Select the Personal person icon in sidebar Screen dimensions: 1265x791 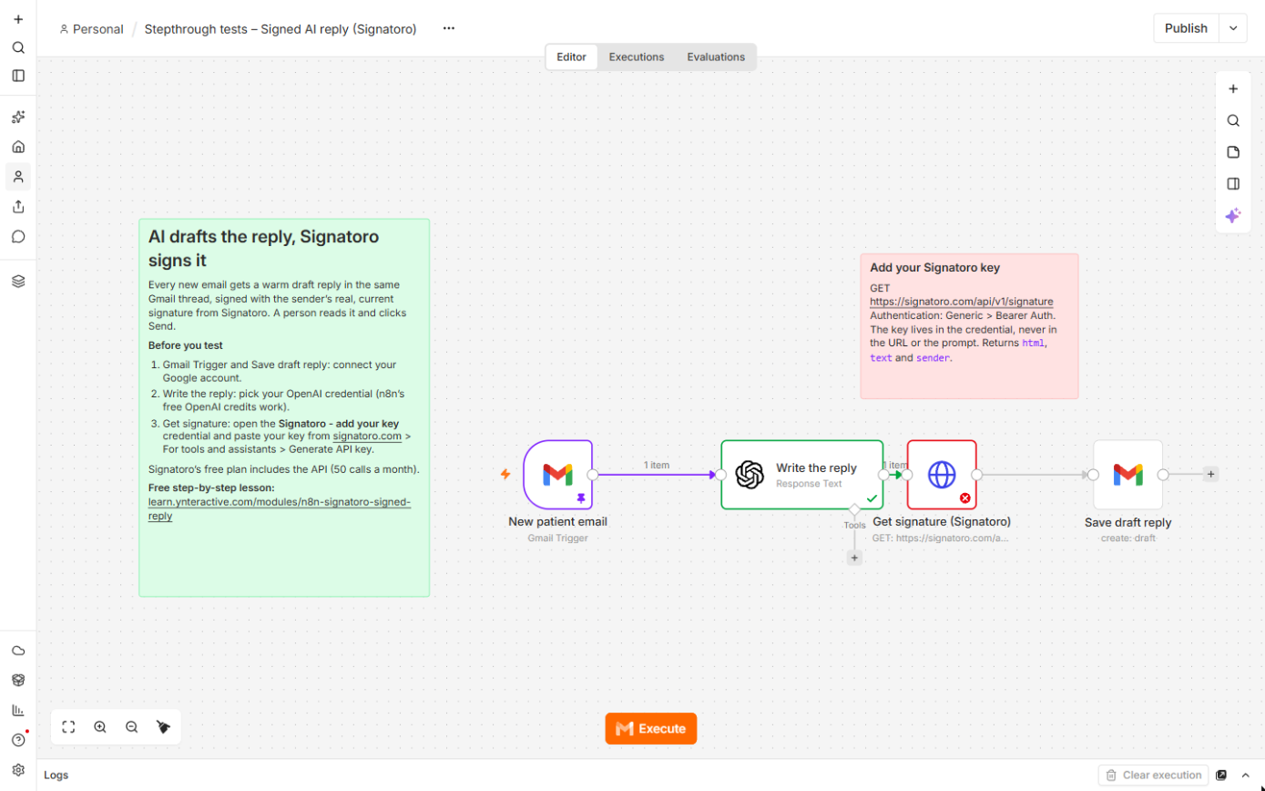(18, 177)
